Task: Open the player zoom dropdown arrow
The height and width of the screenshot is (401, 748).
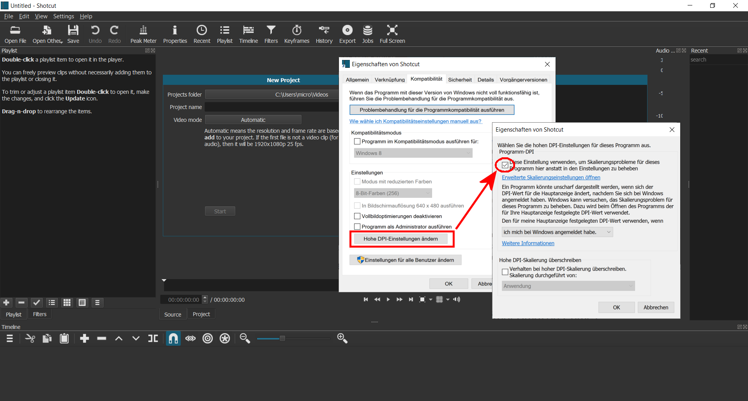Action: (430, 299)
